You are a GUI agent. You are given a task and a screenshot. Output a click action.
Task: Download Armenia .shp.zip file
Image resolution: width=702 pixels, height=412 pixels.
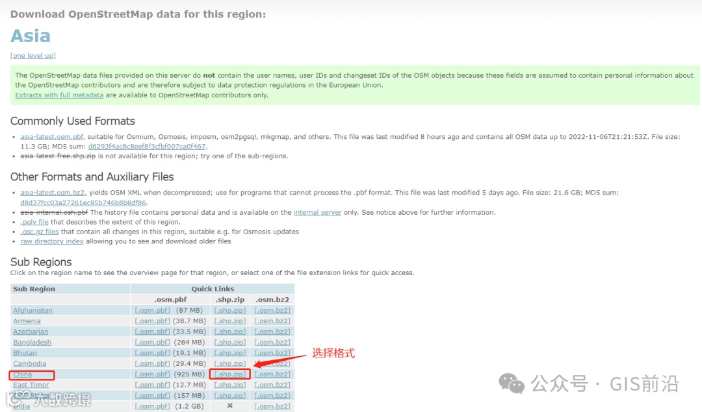[230, 321]
